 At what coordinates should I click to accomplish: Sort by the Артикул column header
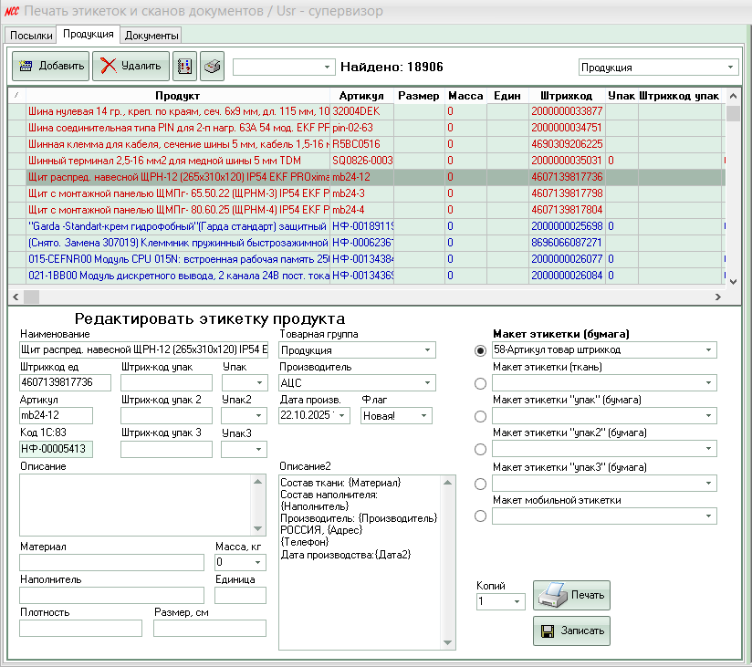(x=361, y=96)
